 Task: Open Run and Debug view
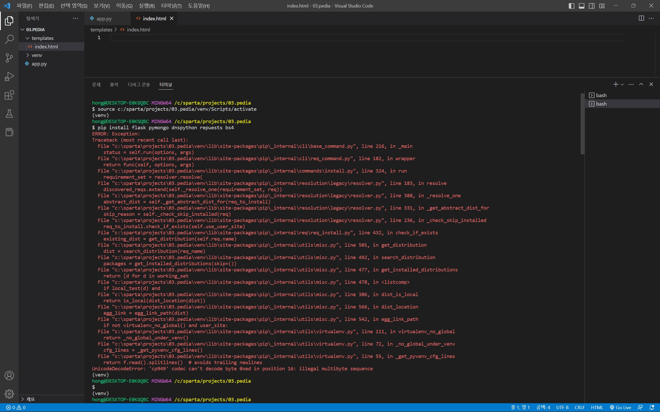(x=9, y=76)
